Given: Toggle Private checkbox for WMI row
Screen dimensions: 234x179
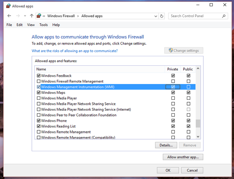Looking at the screenshot, I should coord(173,87).
